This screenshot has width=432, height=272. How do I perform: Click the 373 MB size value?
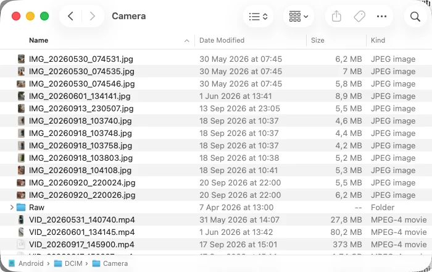[x=347, y=245]
